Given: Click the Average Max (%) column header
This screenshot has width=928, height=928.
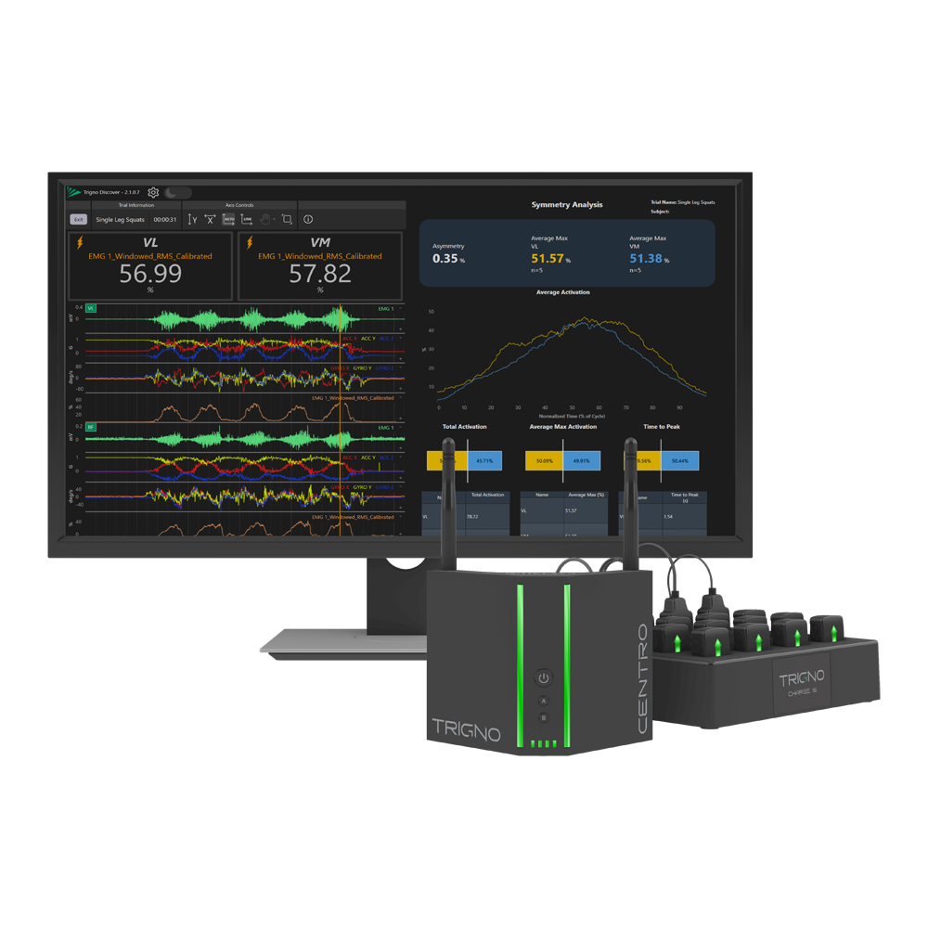Looking at the screenshot, I should pos(586,495).
